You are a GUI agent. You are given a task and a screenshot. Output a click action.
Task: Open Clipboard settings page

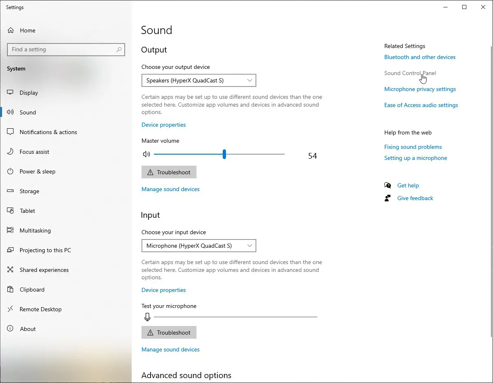click(66, 290)
